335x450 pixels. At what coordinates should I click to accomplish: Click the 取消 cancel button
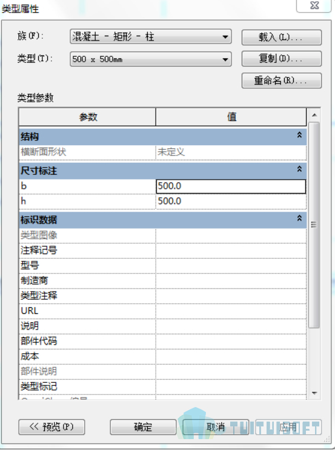pyautogui.click(x=216, y=427)
